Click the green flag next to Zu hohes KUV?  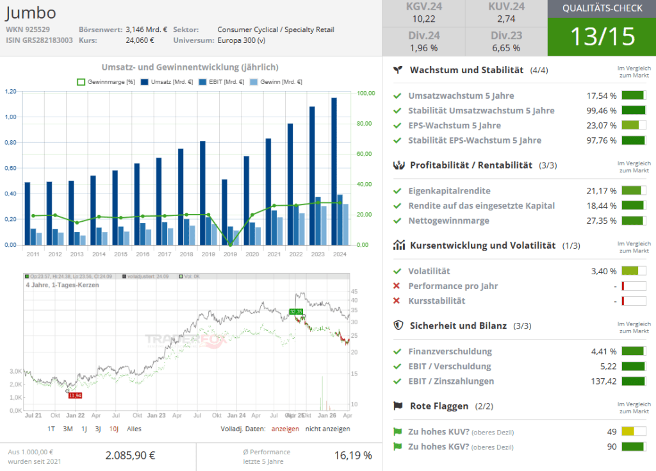coord(397,432)
